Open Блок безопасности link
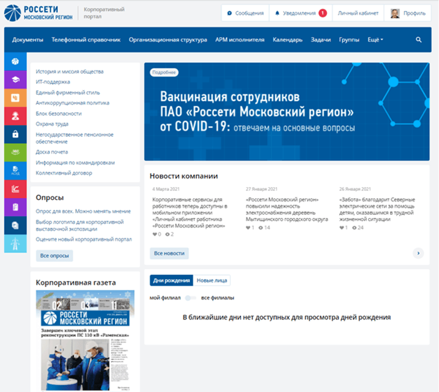 click(x=59, y=114)
